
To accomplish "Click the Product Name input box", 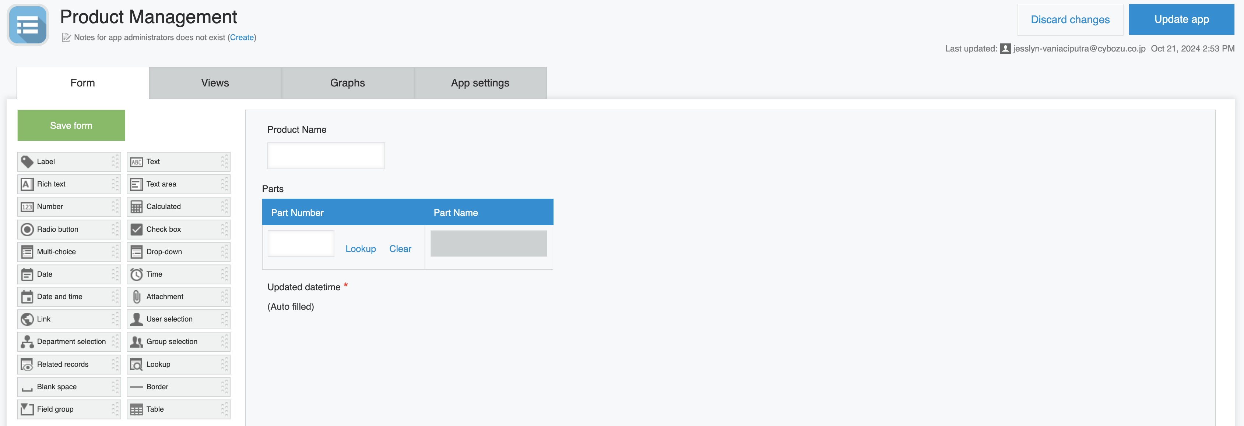I will tap(326, 155).
